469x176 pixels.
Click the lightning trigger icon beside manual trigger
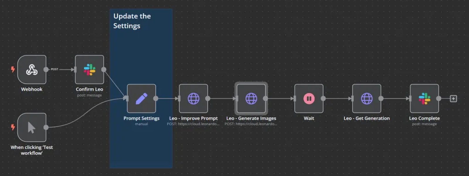click(13, 127)
